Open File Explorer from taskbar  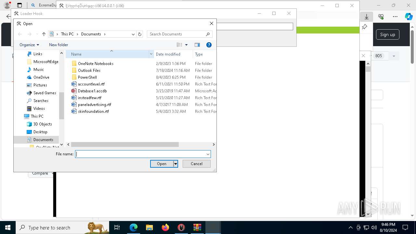[149, 227]
